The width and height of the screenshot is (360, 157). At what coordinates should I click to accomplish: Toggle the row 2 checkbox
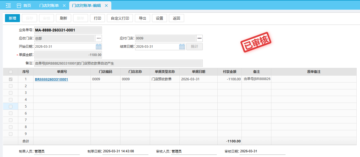(11, 86)
